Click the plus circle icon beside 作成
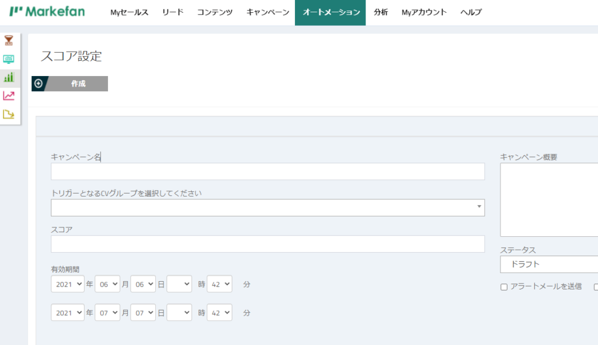598x345 pixels. [39, 83]
